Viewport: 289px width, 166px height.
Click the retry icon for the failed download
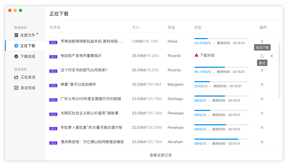click(262, 56)
